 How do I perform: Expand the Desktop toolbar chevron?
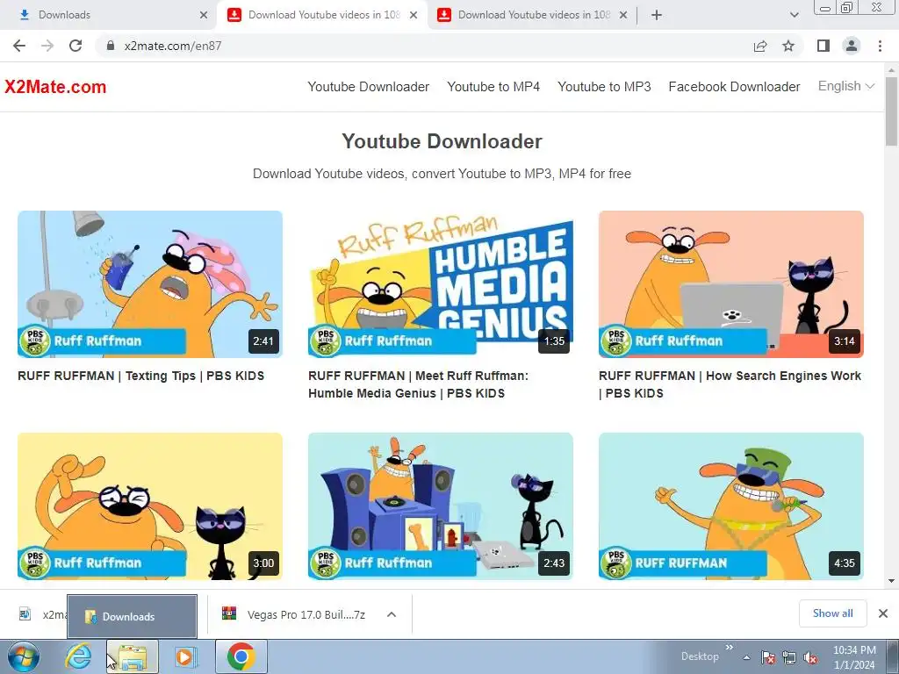coord(729,648)
